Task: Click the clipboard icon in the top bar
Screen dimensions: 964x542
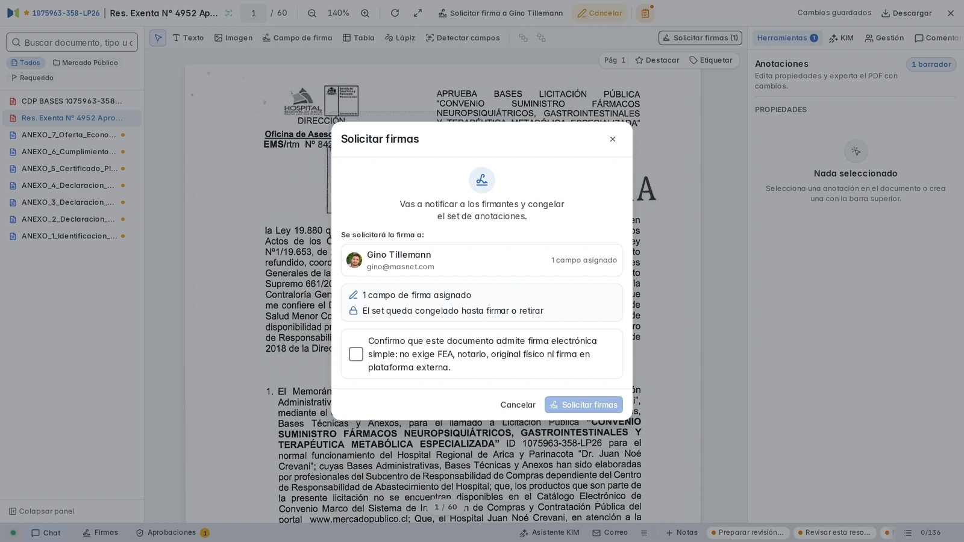Action: (x=645, y=13)
